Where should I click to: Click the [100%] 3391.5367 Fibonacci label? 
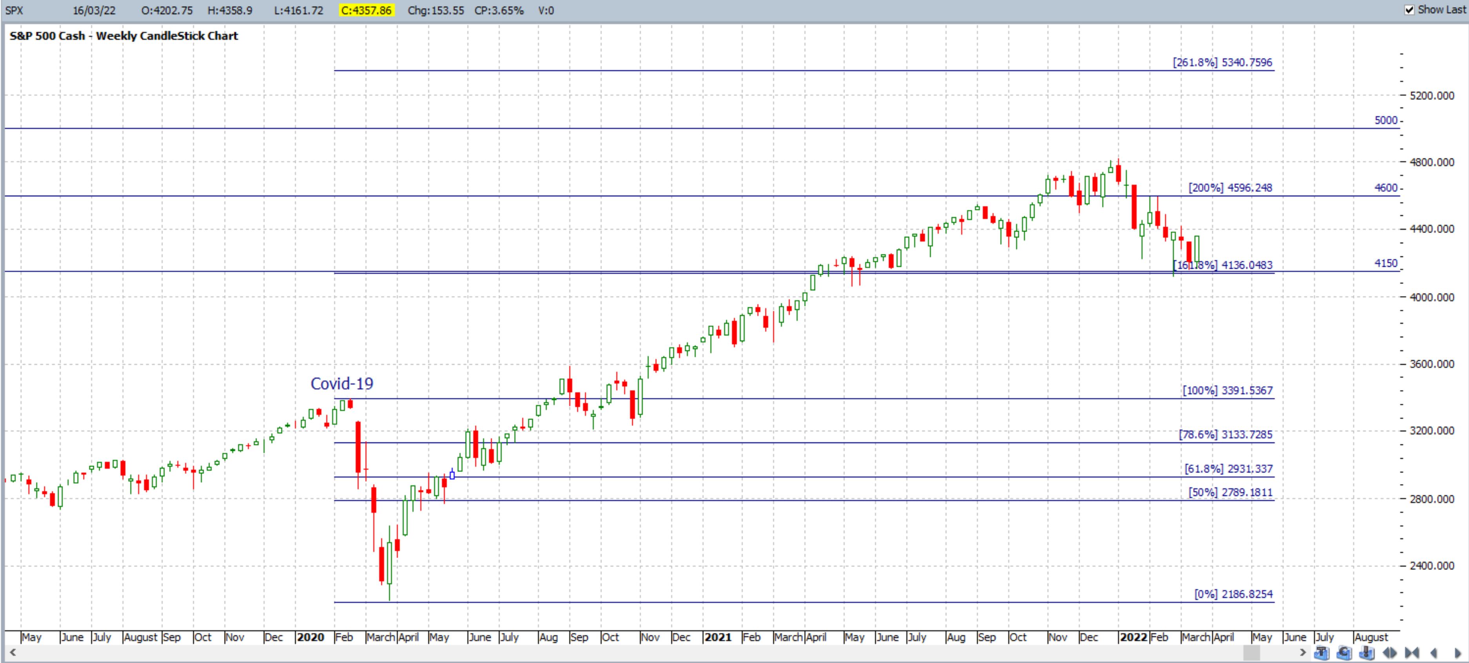point(1227,390)
